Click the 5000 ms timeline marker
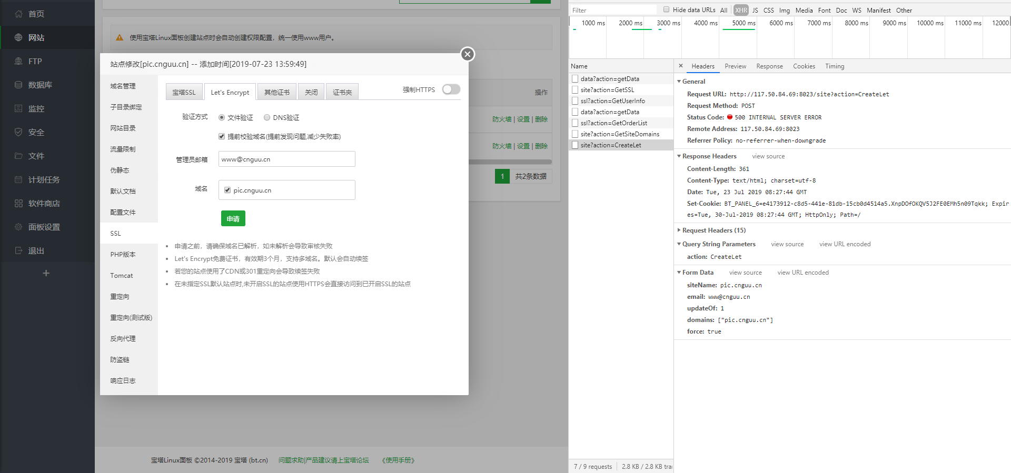 [x=744, y=23]
